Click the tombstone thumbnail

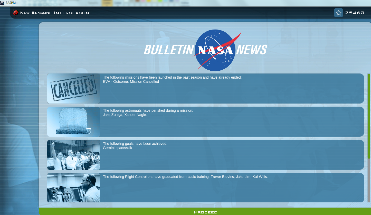click(73, 121)
